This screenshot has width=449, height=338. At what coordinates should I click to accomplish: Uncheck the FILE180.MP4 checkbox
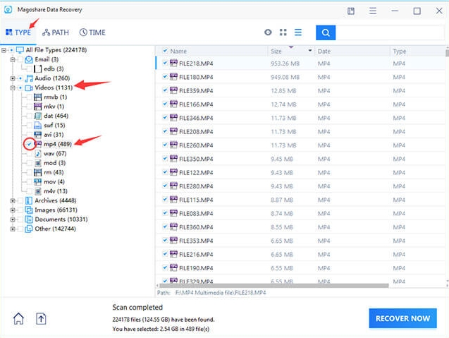tap(165, 76)
